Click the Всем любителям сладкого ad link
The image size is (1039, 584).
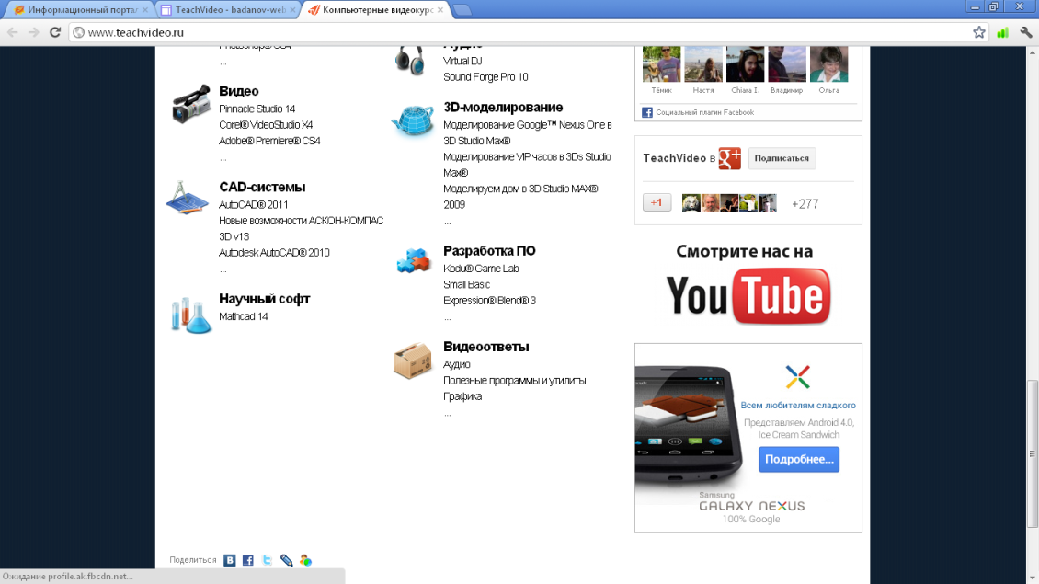click(798, 405)
